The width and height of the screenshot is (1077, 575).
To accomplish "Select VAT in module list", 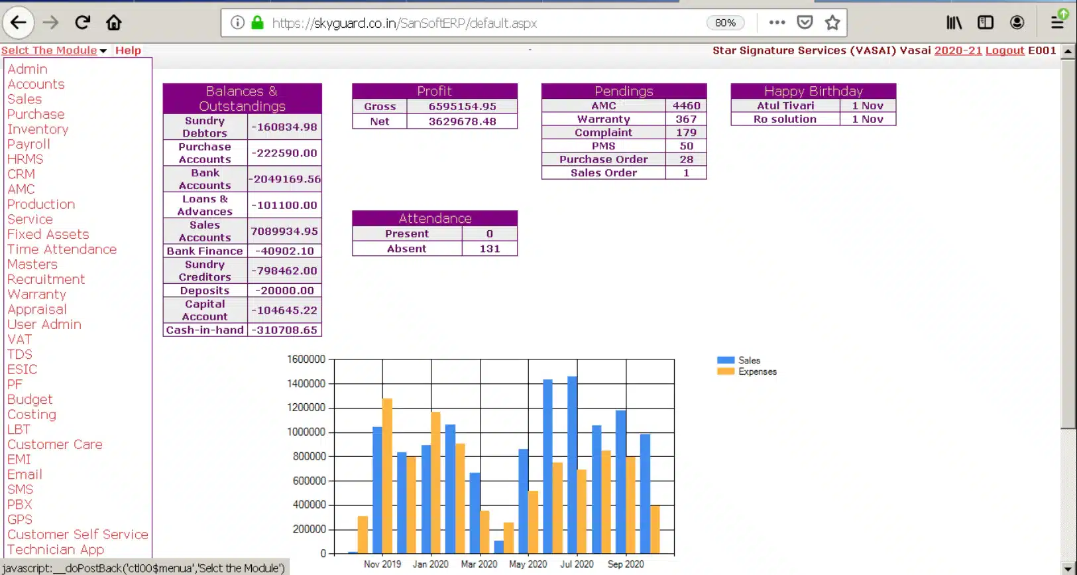I will pyautogui.click(x=19, y=339).
